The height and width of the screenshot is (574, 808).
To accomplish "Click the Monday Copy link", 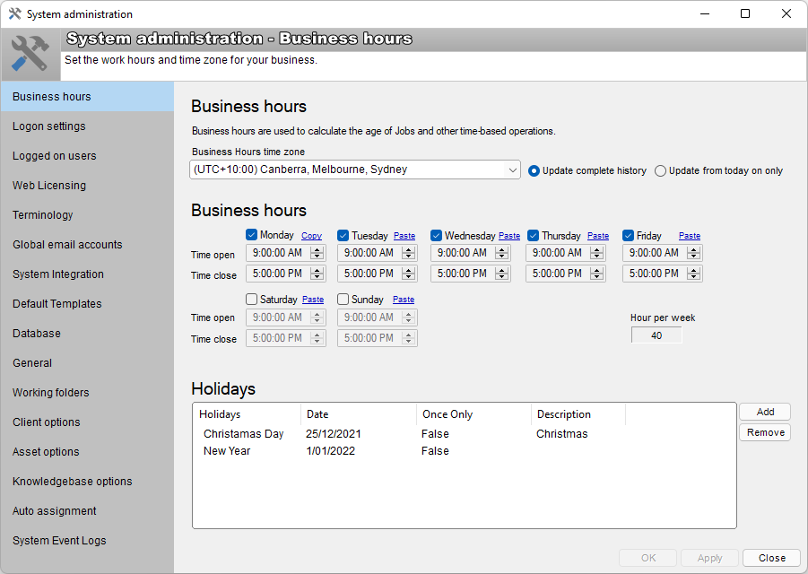I will pos(311,236).
